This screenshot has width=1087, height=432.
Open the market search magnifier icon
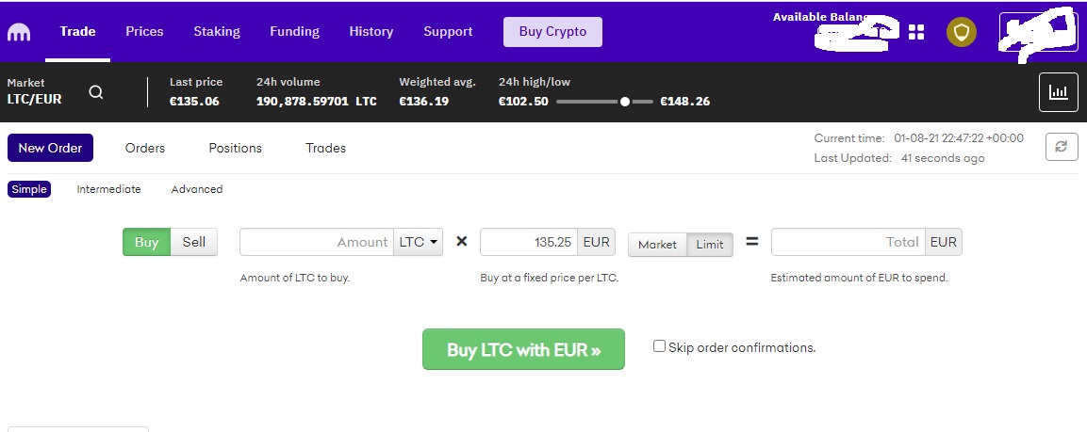(96, 92)
